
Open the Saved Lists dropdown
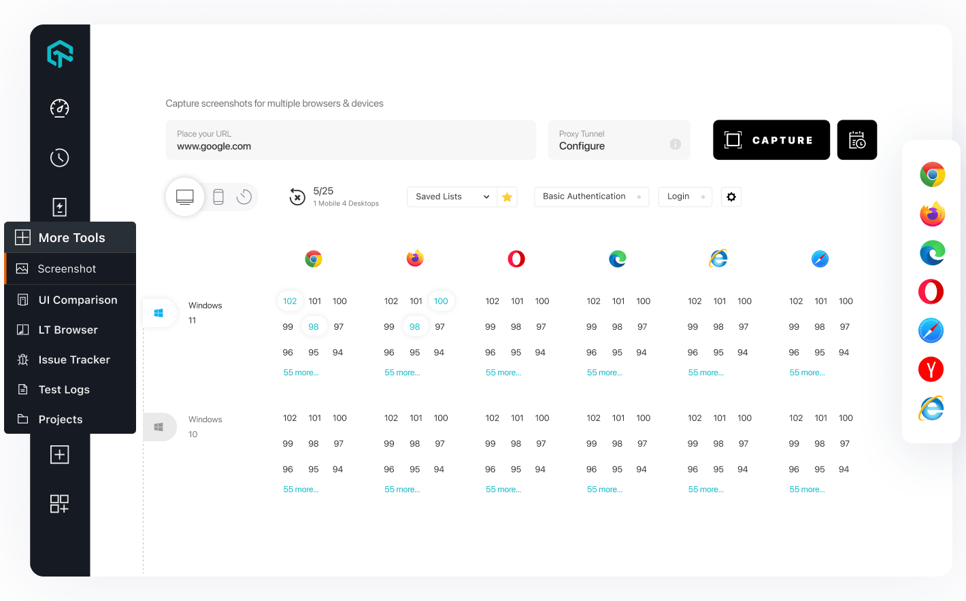click(x=451, y=196)
